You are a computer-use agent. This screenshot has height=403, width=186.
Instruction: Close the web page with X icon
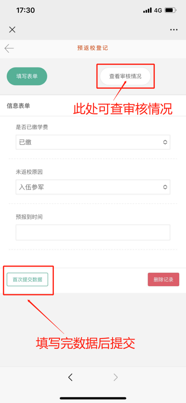(12, 30)
